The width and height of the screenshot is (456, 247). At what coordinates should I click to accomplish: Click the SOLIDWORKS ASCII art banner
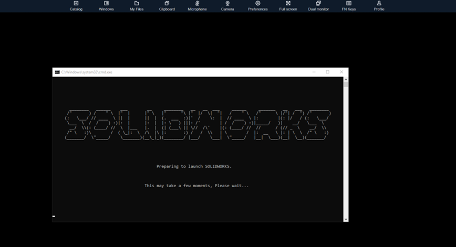coord(197,125)
